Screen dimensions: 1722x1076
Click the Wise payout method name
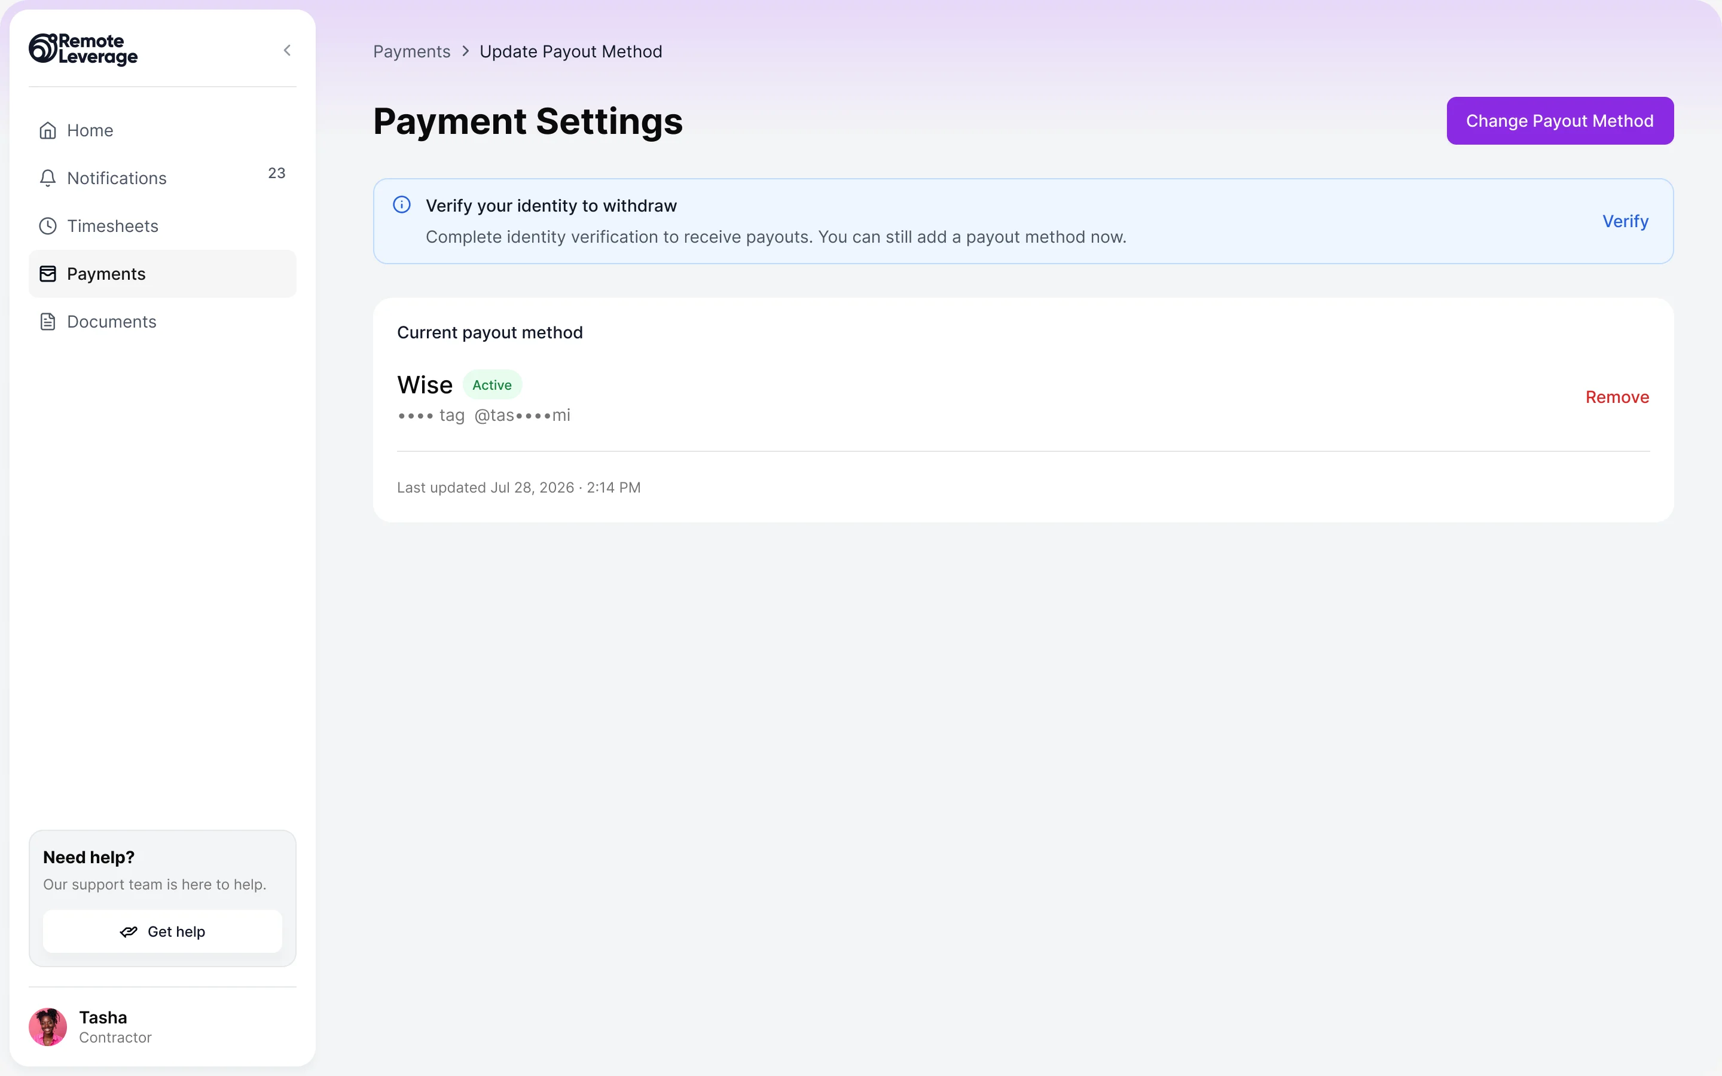425,385
